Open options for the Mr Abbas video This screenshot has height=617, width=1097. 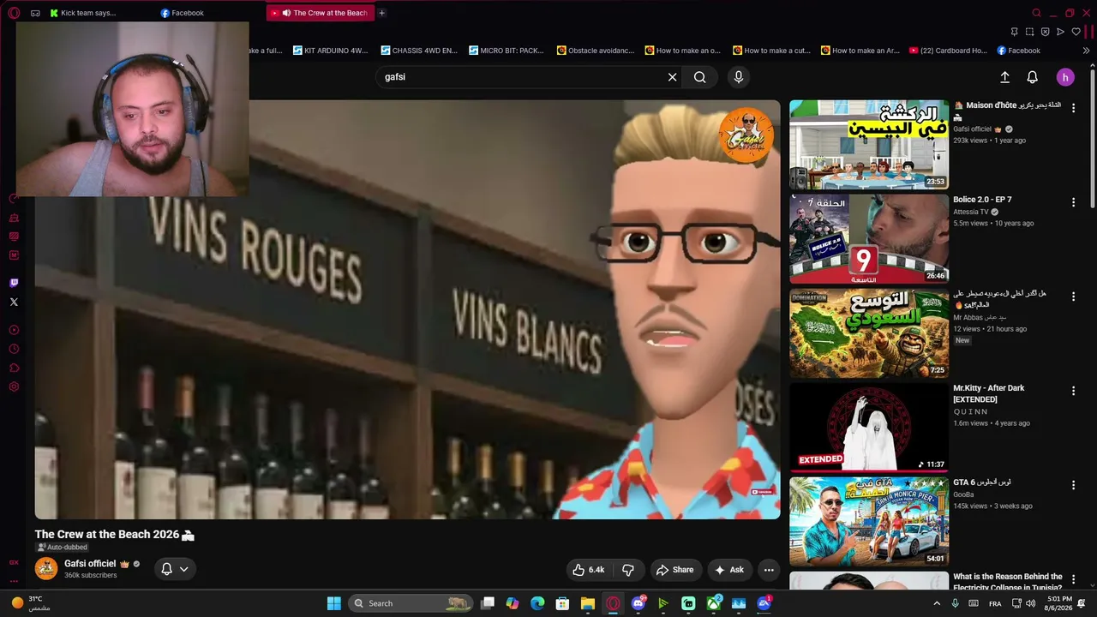(1073, 297)
